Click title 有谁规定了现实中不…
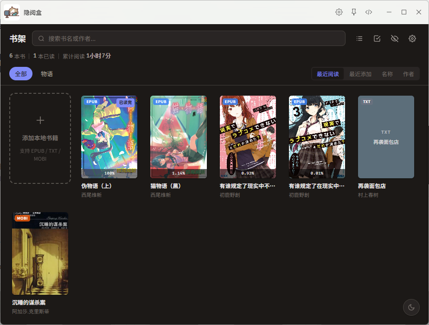 [247, 186]
